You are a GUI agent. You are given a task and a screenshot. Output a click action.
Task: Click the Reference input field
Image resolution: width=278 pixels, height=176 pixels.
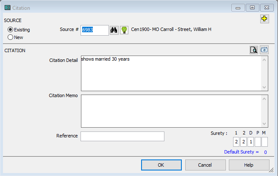pyautogui.click(x=122, y=136)
